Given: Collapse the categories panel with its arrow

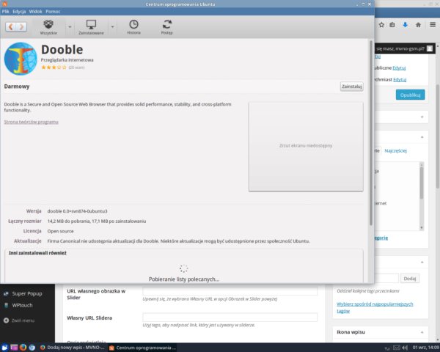Looking at the screenshot, I should click(422, 137).
